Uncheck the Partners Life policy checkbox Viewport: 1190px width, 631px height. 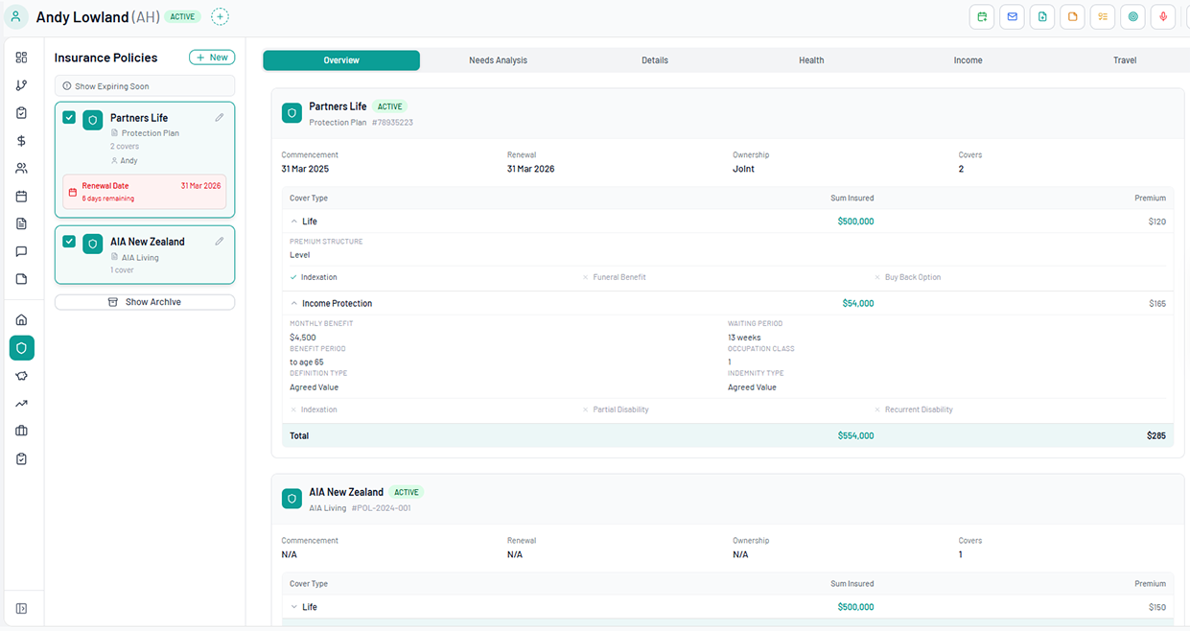pyautogui.click(x=69, y=118)
